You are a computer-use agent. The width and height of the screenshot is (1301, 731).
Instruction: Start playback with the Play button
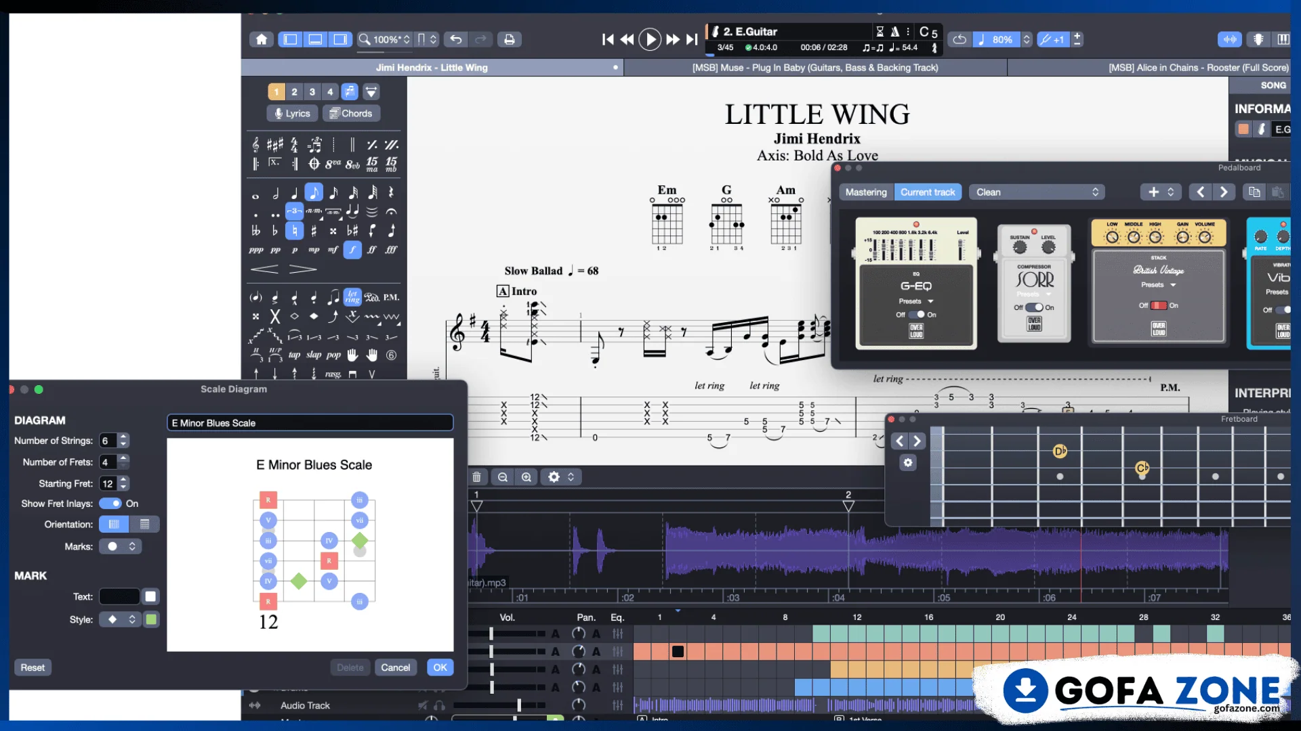(650, 39)
